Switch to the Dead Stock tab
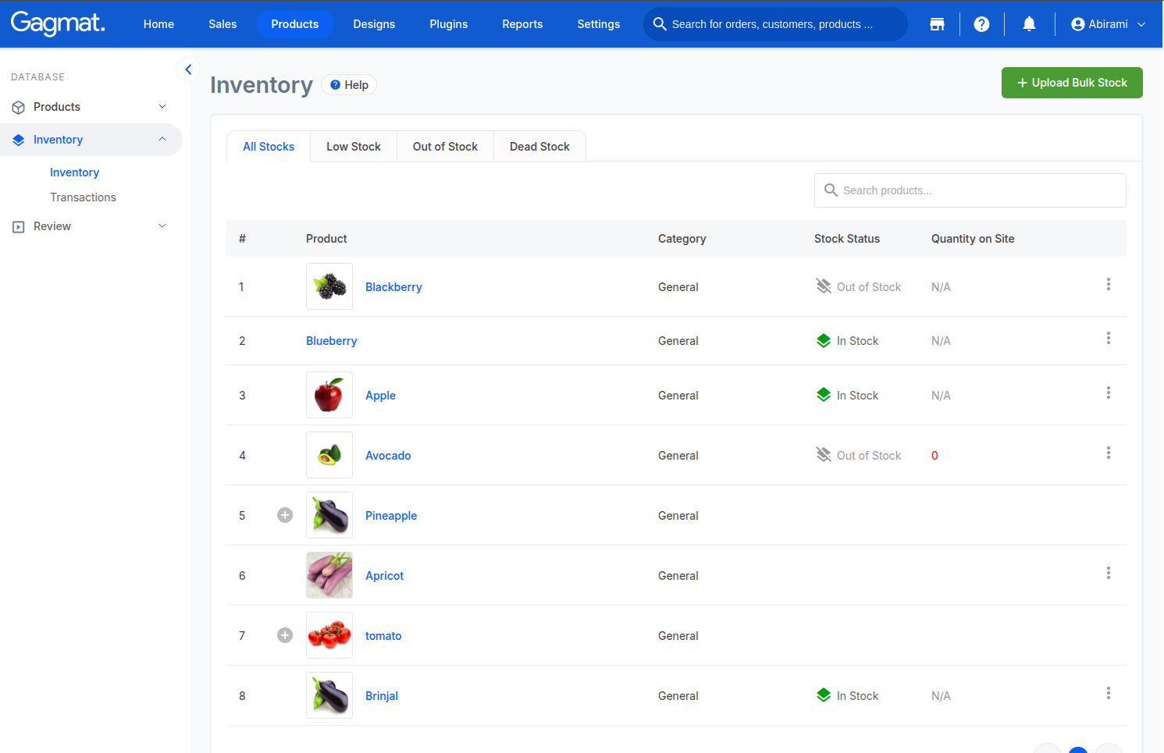This screenshot has height=753, width=1164. [x=539, y=147]
